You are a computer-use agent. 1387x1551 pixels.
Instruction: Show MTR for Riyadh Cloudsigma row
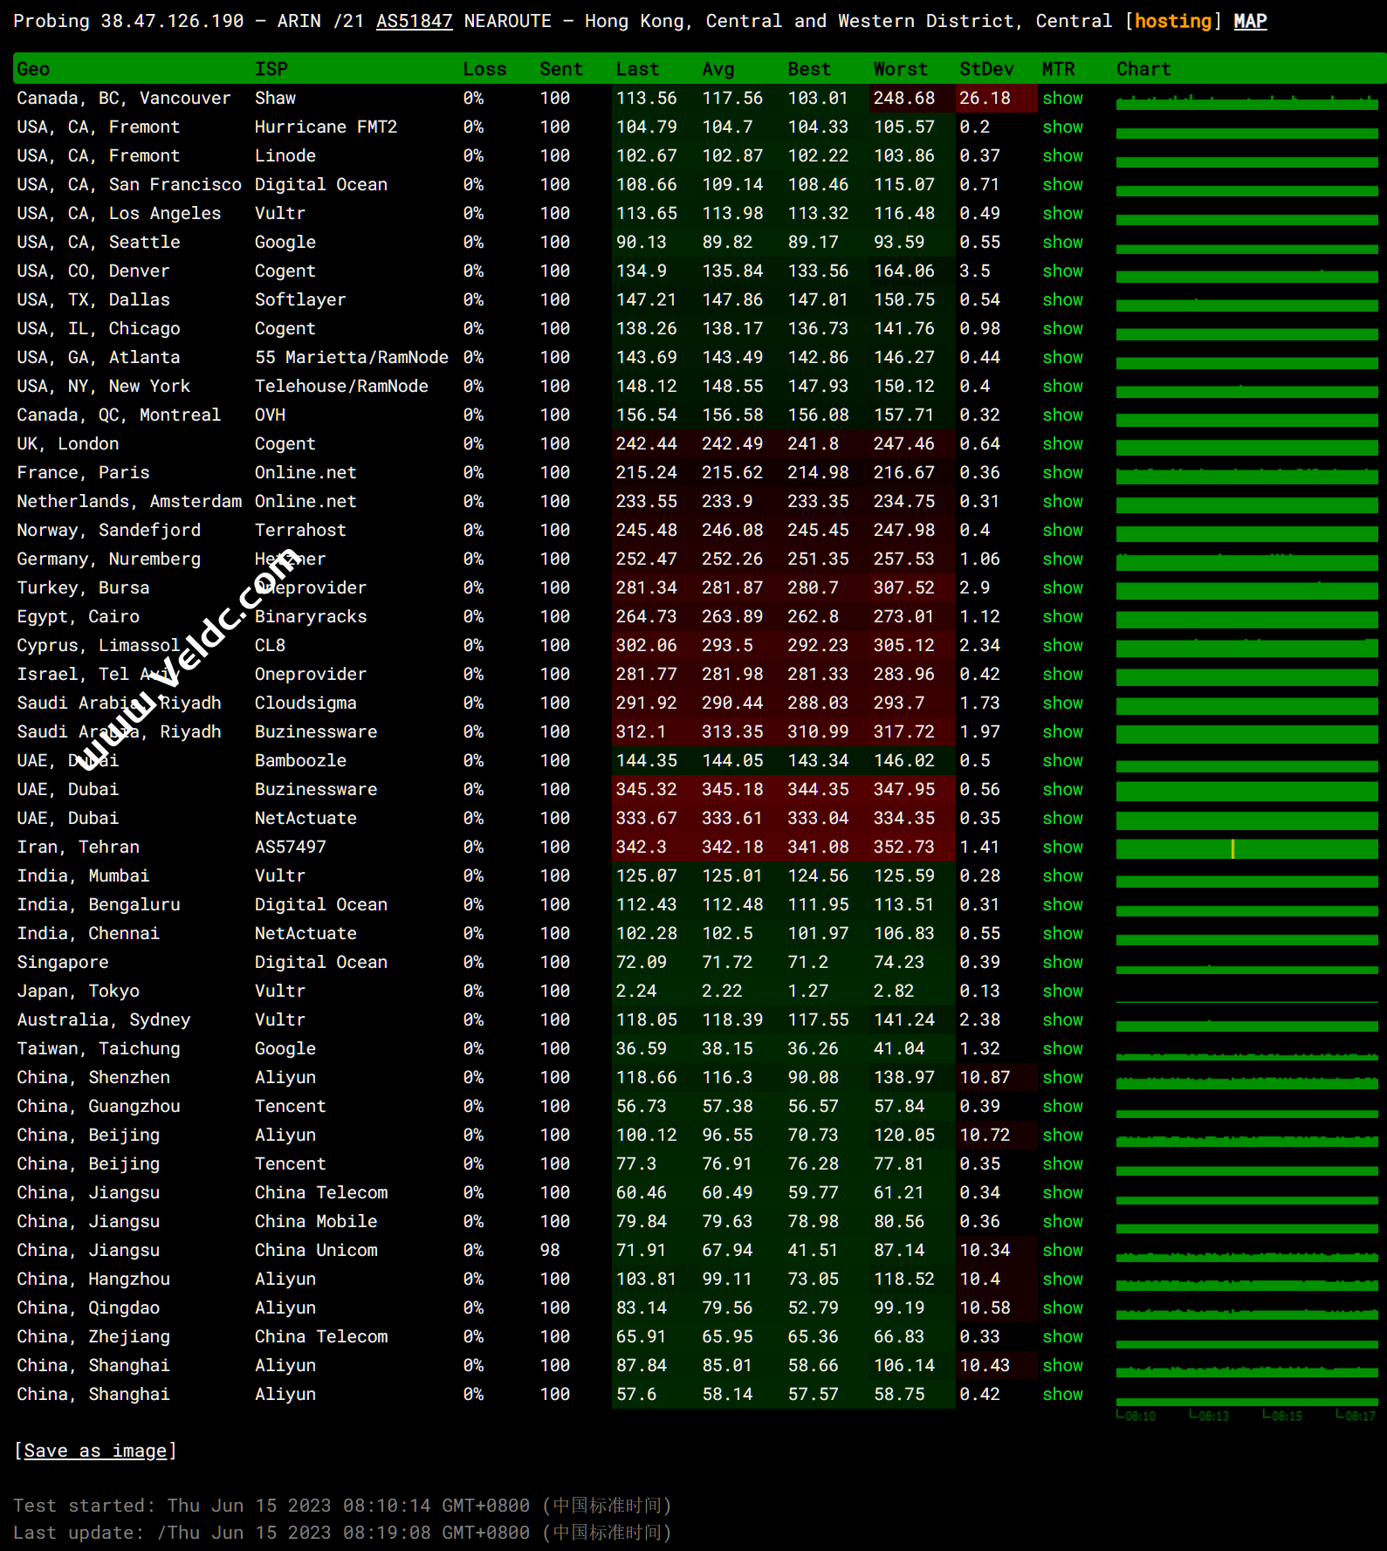[x=1062, y=703]
